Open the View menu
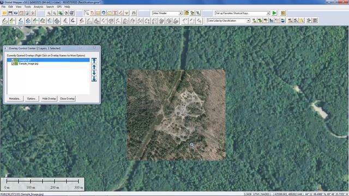 coord(19,7)
